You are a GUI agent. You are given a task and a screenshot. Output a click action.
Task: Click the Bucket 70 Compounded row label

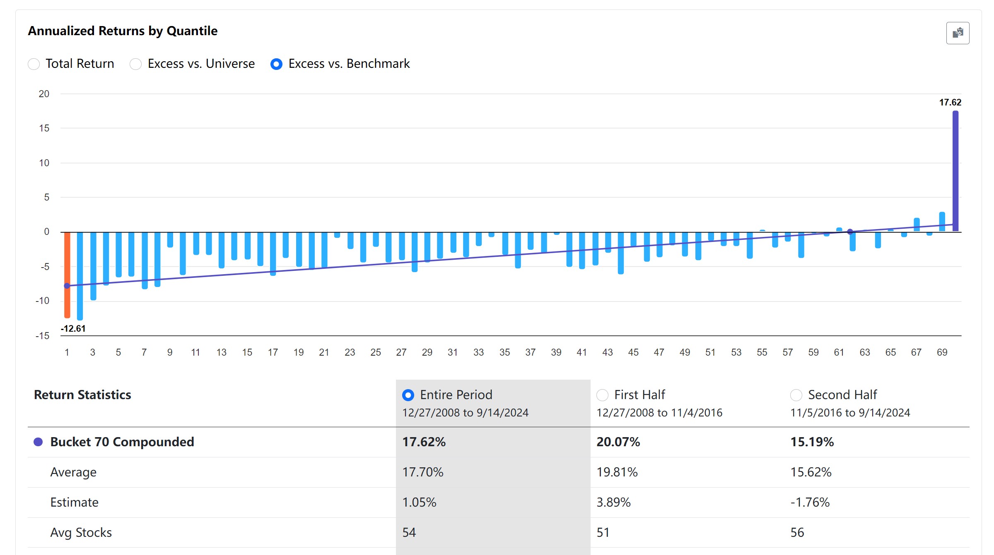coord(122,442)
